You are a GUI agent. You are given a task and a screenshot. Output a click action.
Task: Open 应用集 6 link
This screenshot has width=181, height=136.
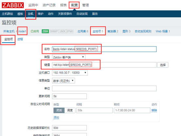pyautogui.click(x=83, y=31)
